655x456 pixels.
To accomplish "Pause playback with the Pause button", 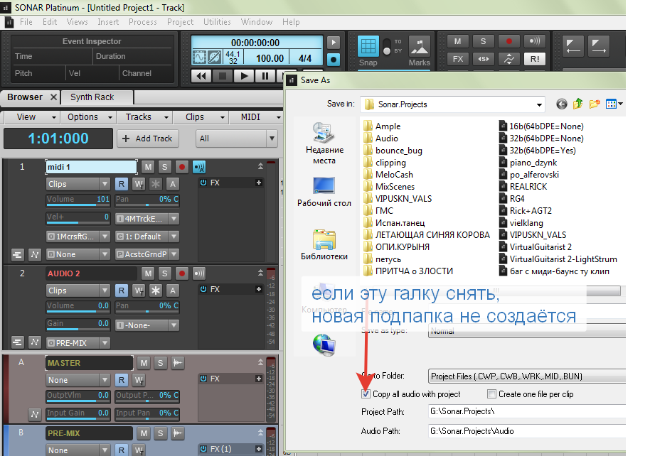I will coord(265,76).
